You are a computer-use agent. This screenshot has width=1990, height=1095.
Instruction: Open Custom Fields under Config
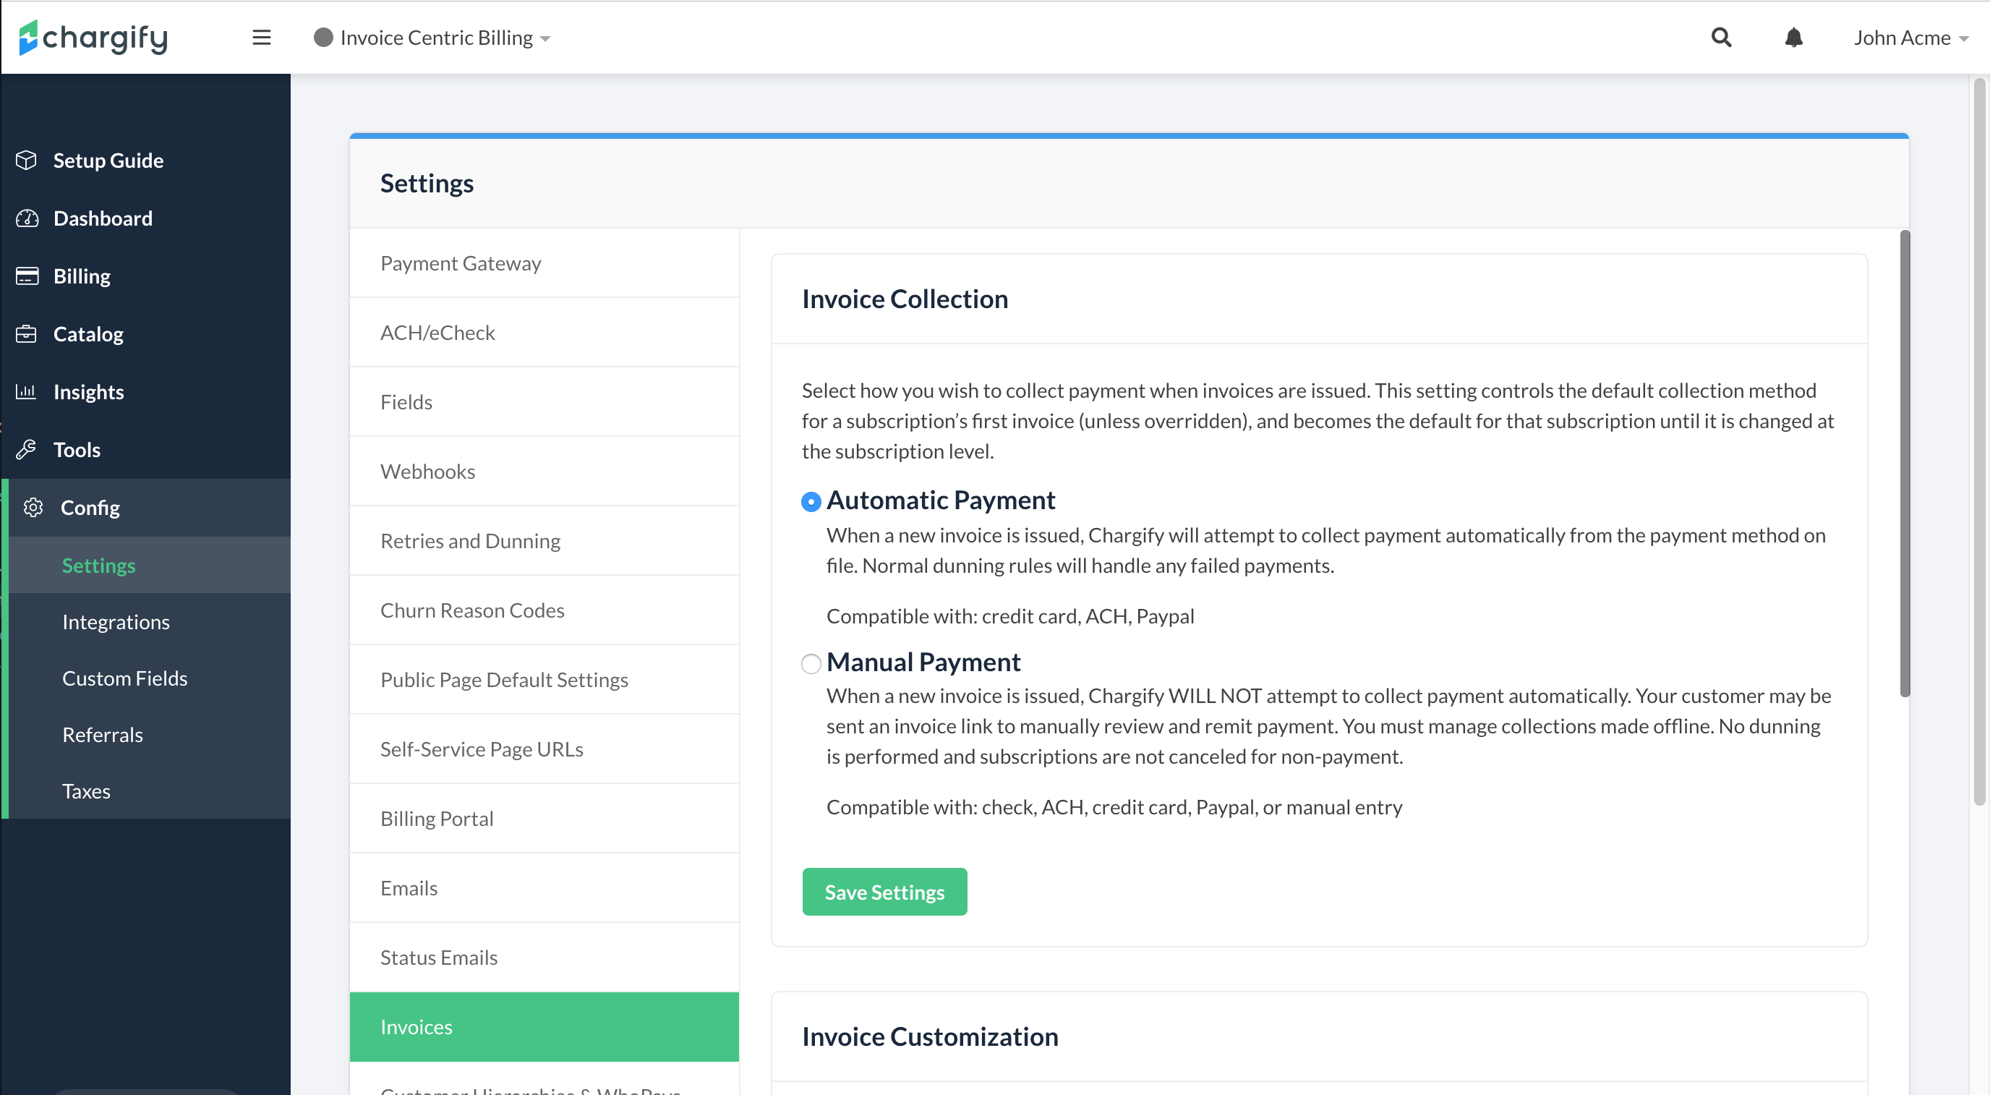(149, 678)
